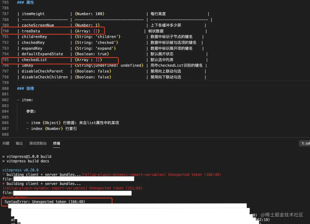This screenshot has height=224, width=310.
Task: Click 'item {Object} 行数据' line
Action: [72, 123]
